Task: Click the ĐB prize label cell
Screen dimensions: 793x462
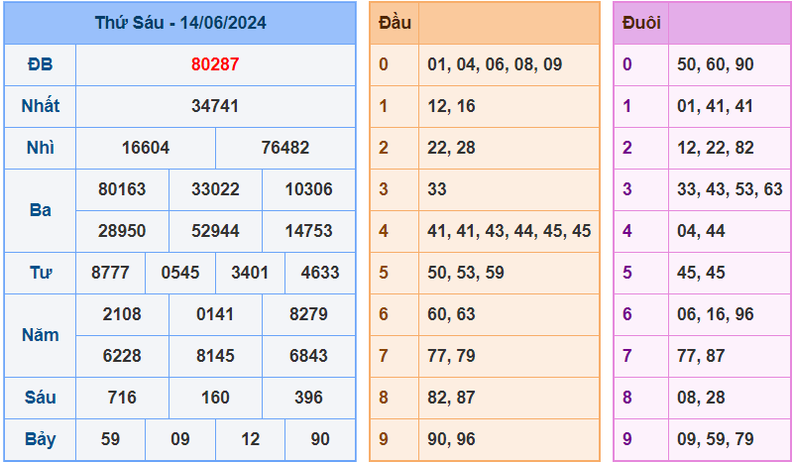Action: [40, 64]
